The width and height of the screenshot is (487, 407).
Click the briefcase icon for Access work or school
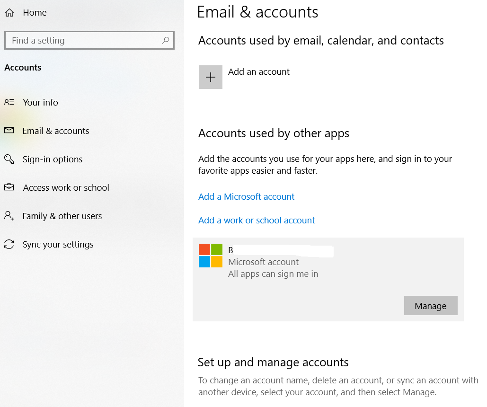[x=9, y=187]
